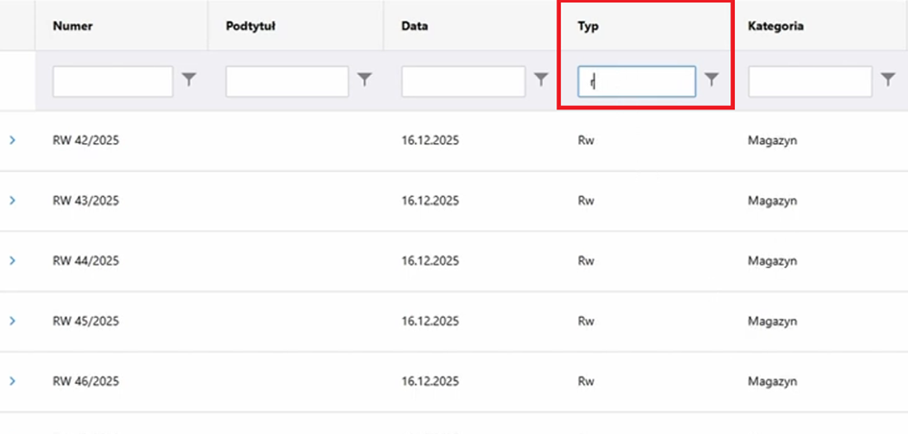
Task: Click the Data column header
Action: (415, 26)
